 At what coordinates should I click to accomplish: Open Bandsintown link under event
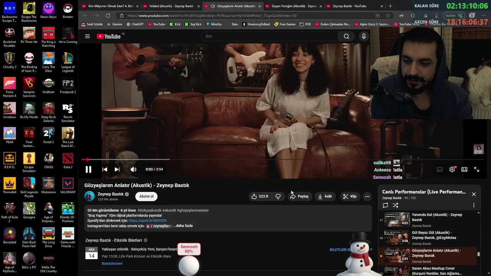(112, 264)
